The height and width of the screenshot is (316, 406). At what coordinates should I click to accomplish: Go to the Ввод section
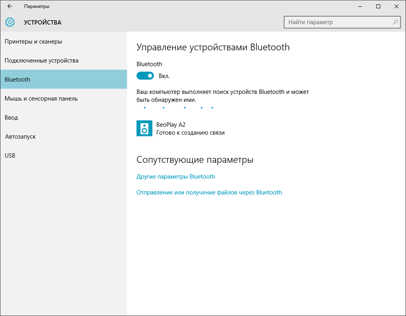coord(64,118)
